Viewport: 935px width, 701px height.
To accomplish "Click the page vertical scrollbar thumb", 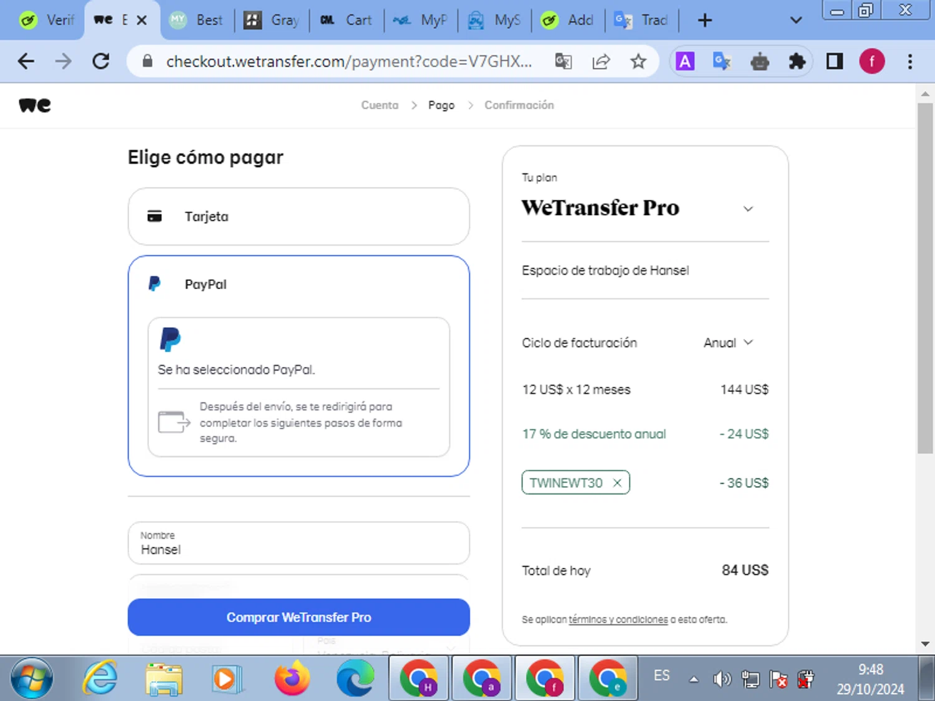I will [925, 278].
